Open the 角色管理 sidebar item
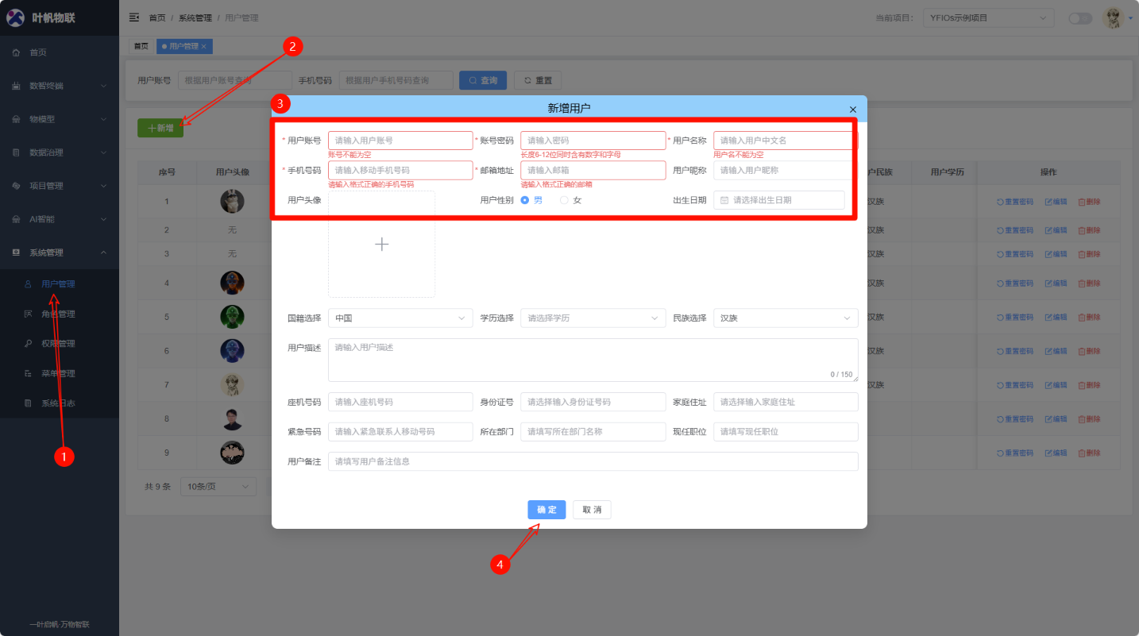Screen dimensions: 1139x636 [57, 314]
